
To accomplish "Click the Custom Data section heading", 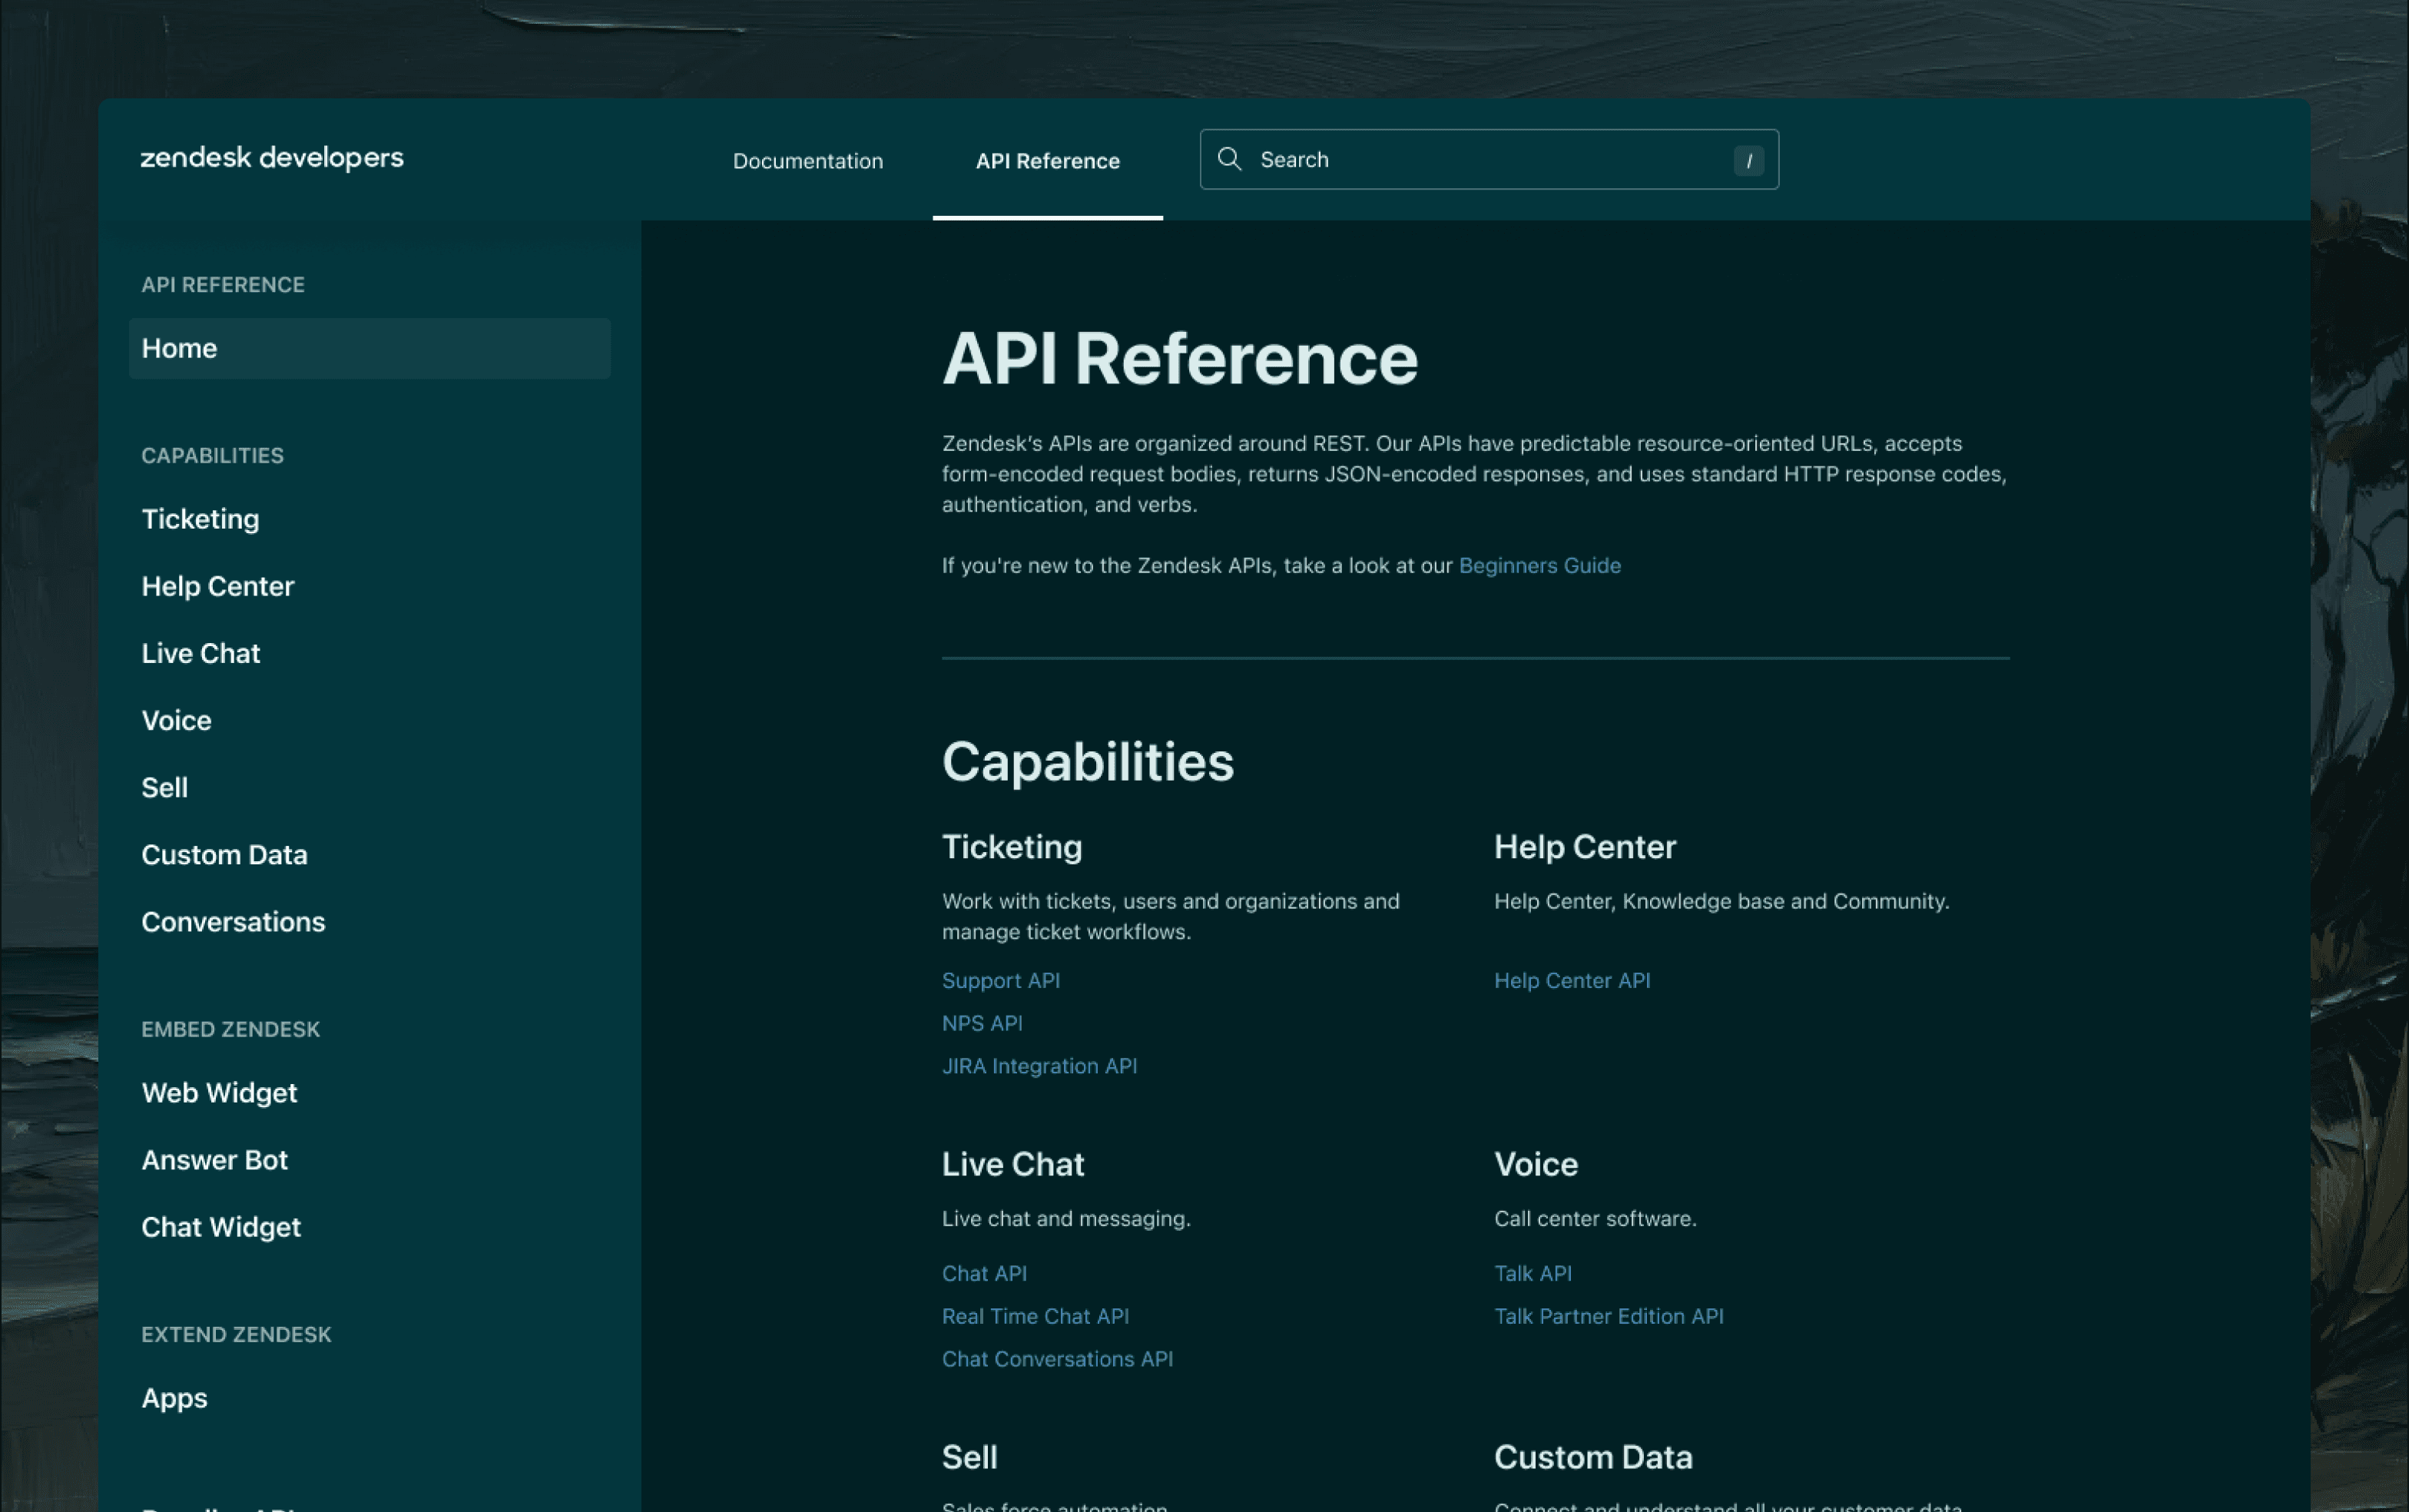I will [1593, 1457].
